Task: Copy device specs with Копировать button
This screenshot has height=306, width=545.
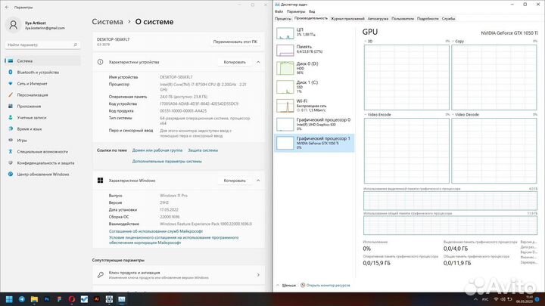Action: [x=235, y=62]
